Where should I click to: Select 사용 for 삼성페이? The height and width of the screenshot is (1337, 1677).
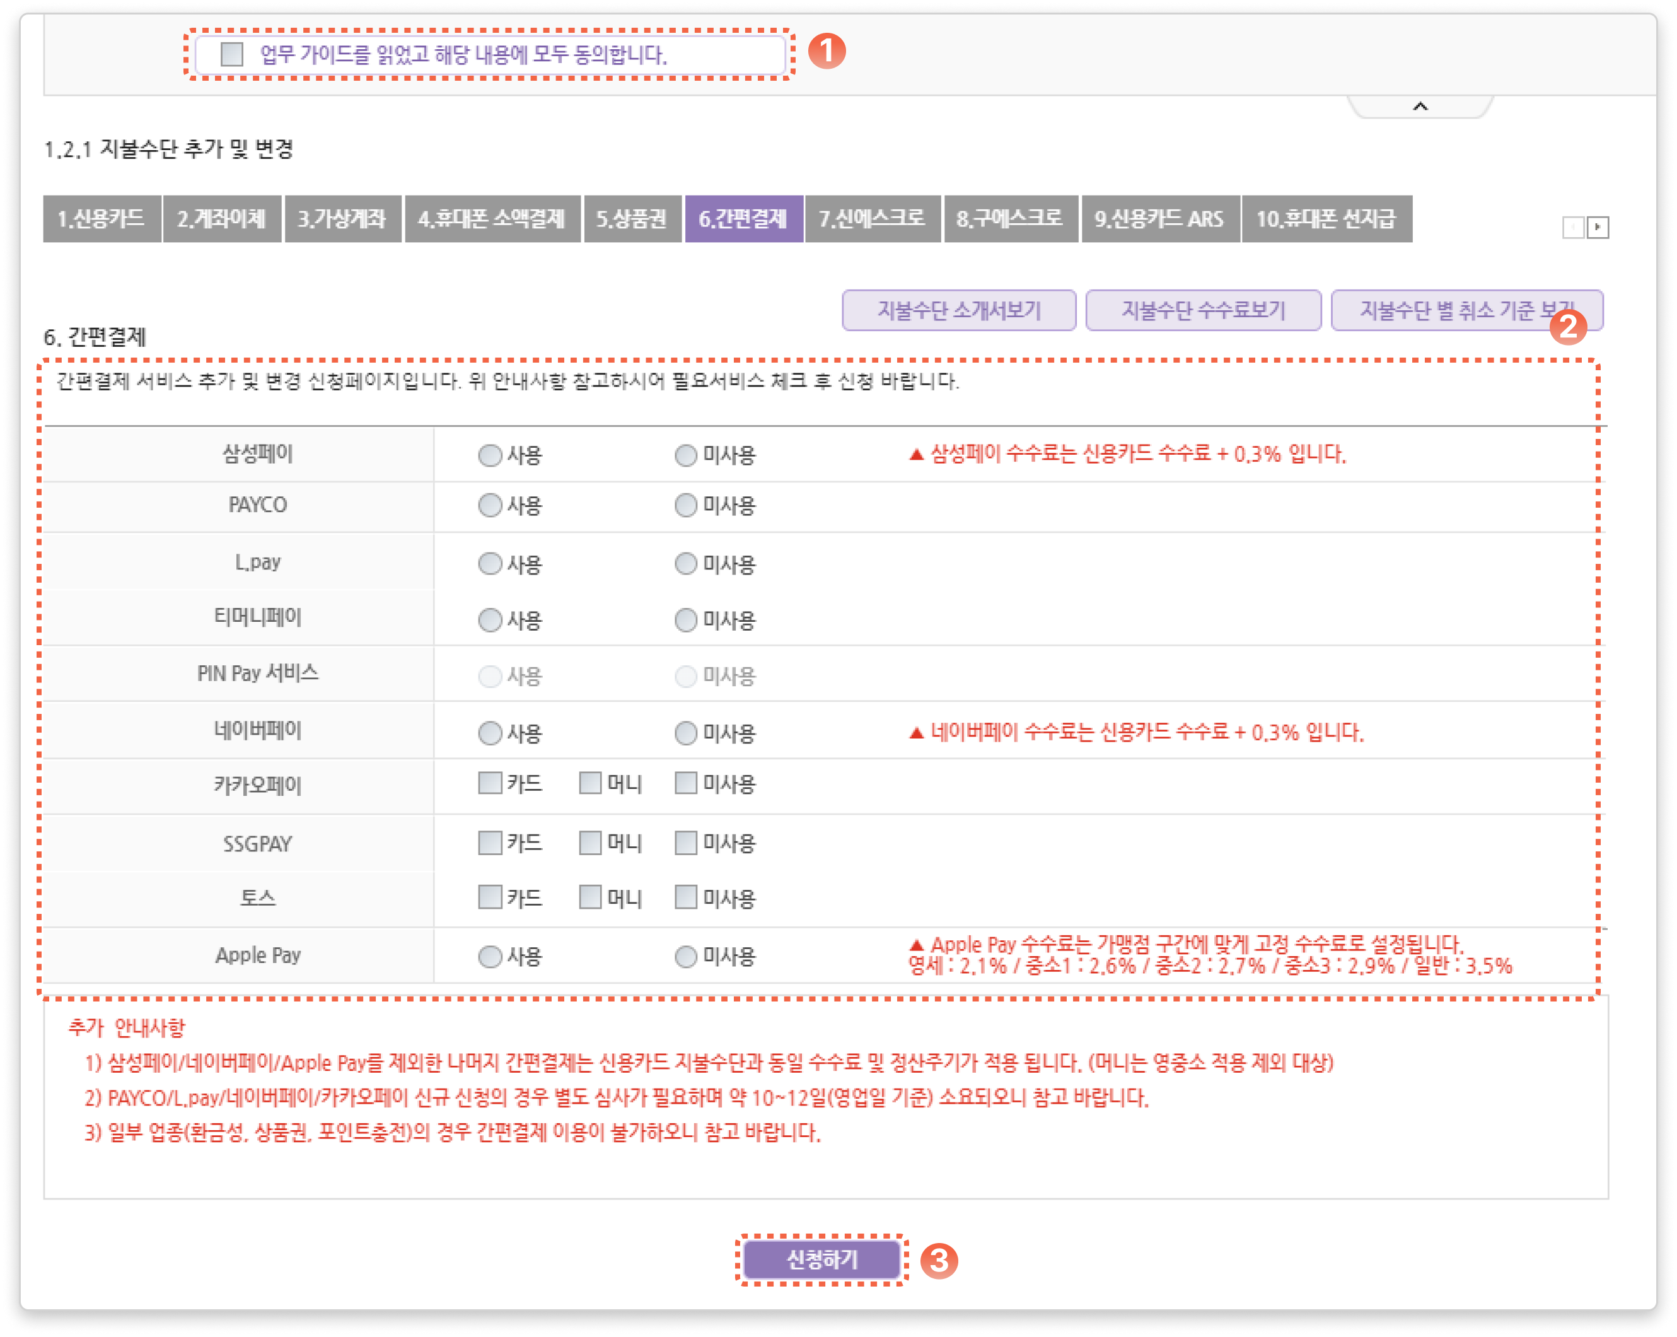point(489,455)
